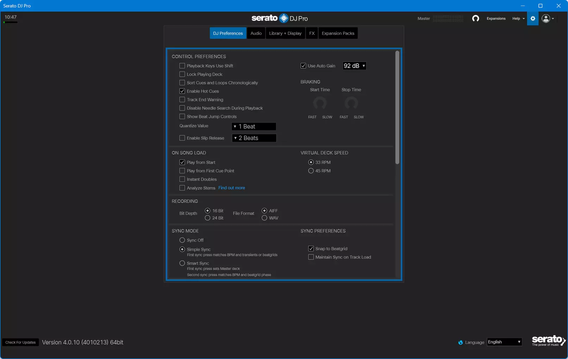Expand the Help menu
This screenshot has height=359, width=568.
coord(518,18)
